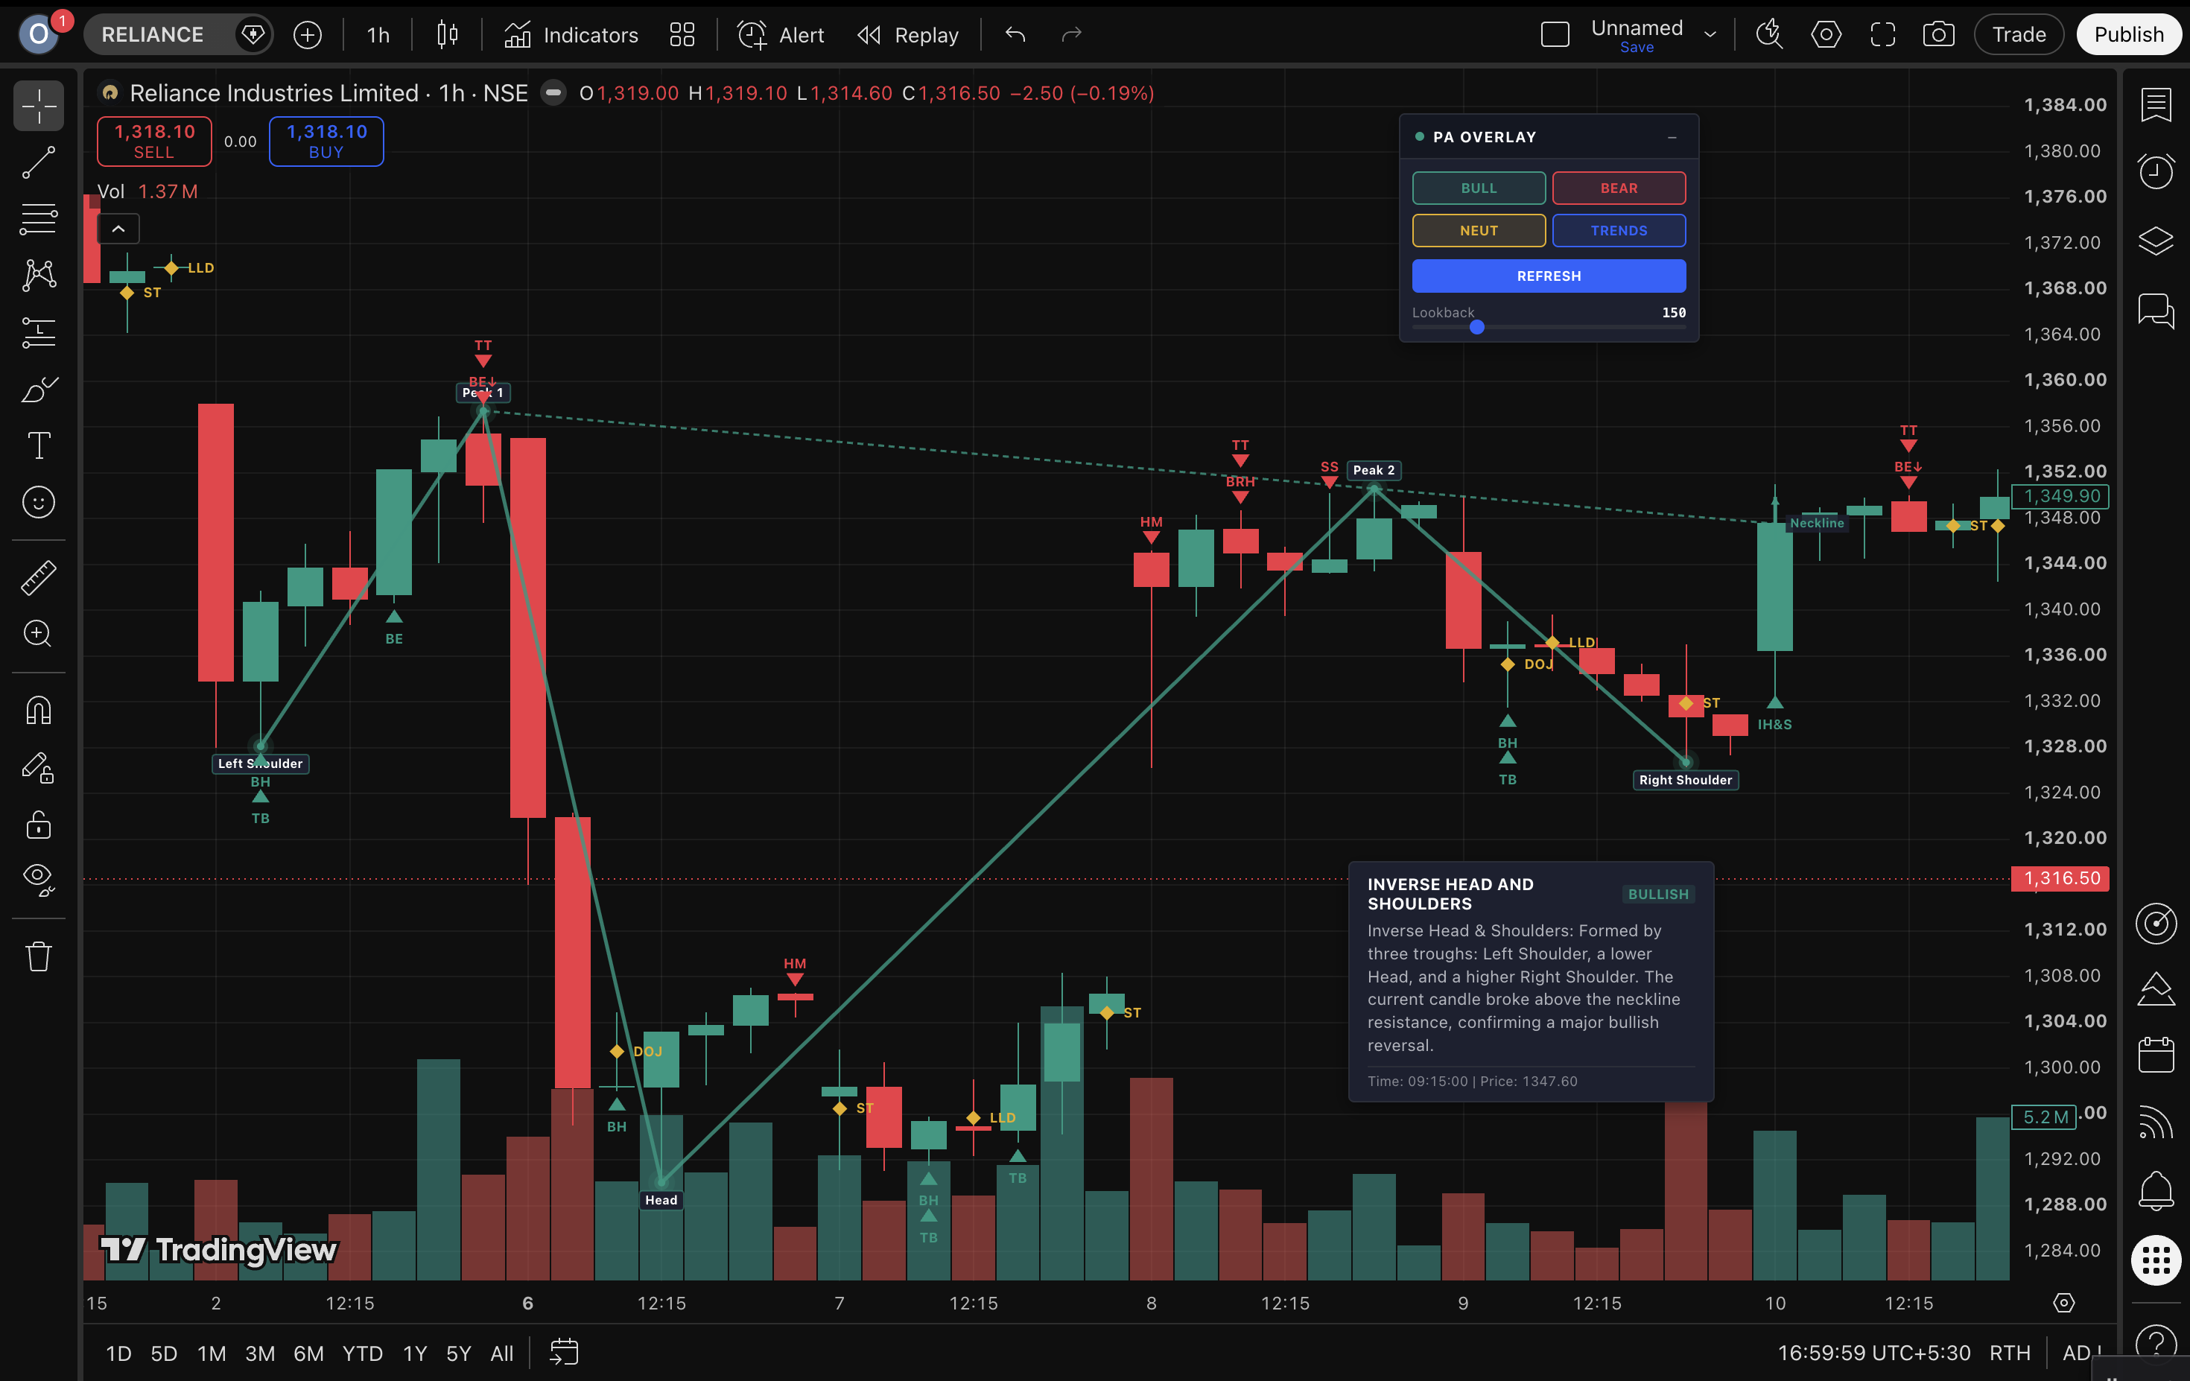Select the text annotation tool

click(38, 445)
